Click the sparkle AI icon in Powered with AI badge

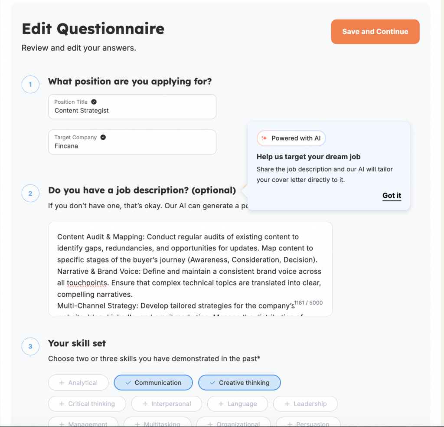pos(265,138)
